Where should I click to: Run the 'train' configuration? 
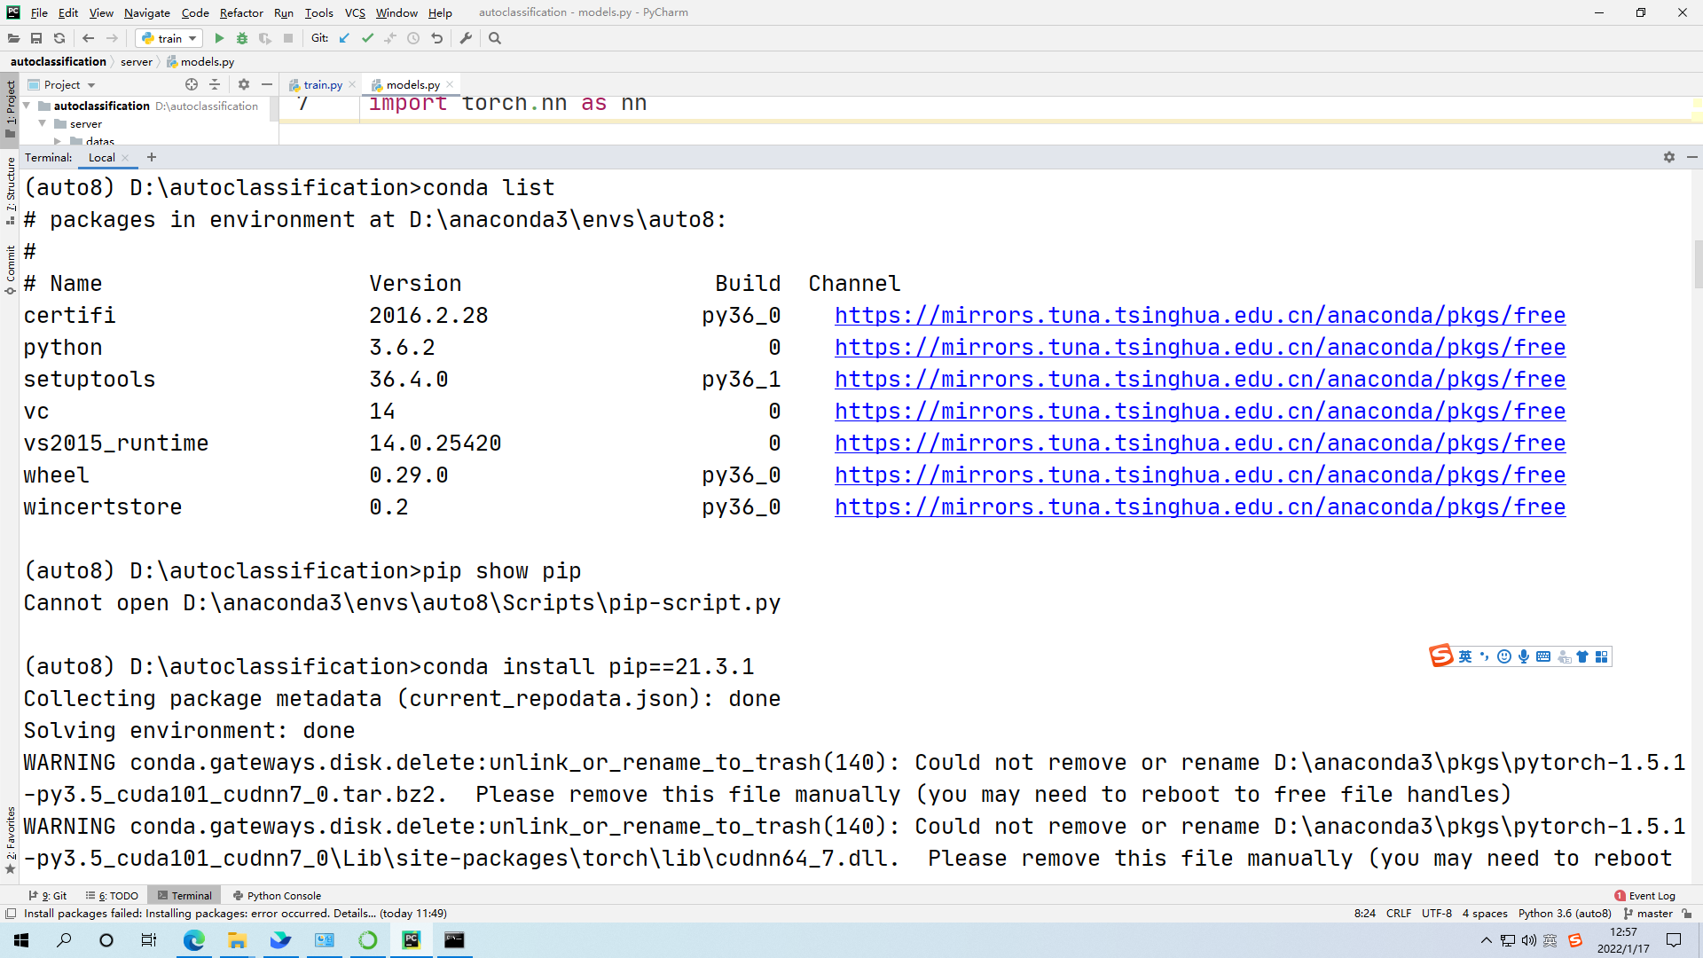[x=219, y=38]
